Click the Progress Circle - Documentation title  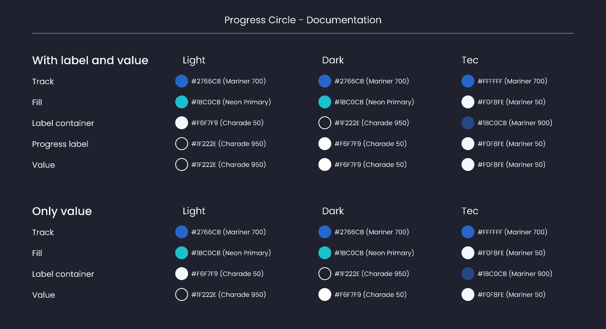pos(303,20)
